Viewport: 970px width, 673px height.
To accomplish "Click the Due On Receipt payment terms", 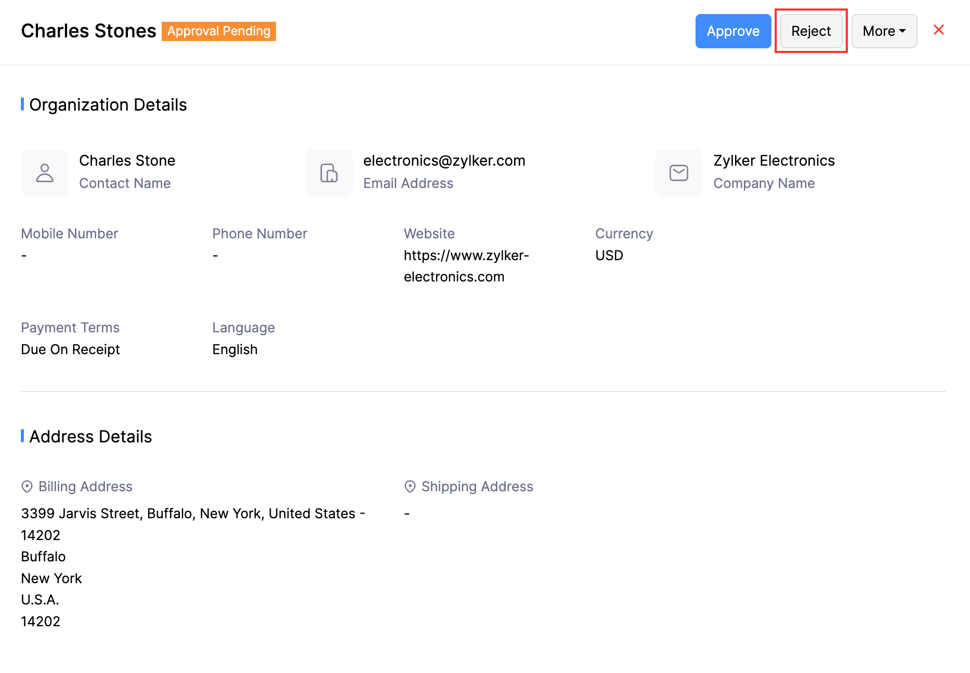I will (70, 349).
